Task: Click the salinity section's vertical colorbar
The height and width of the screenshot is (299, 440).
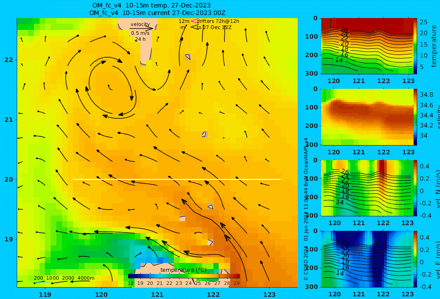Action: click(415, 117)
